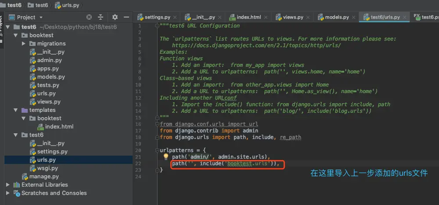The height and width of the screenshot is (205, 439).
Task: Click 'admin/' string in line 21
Action: [x=200, y=157]
